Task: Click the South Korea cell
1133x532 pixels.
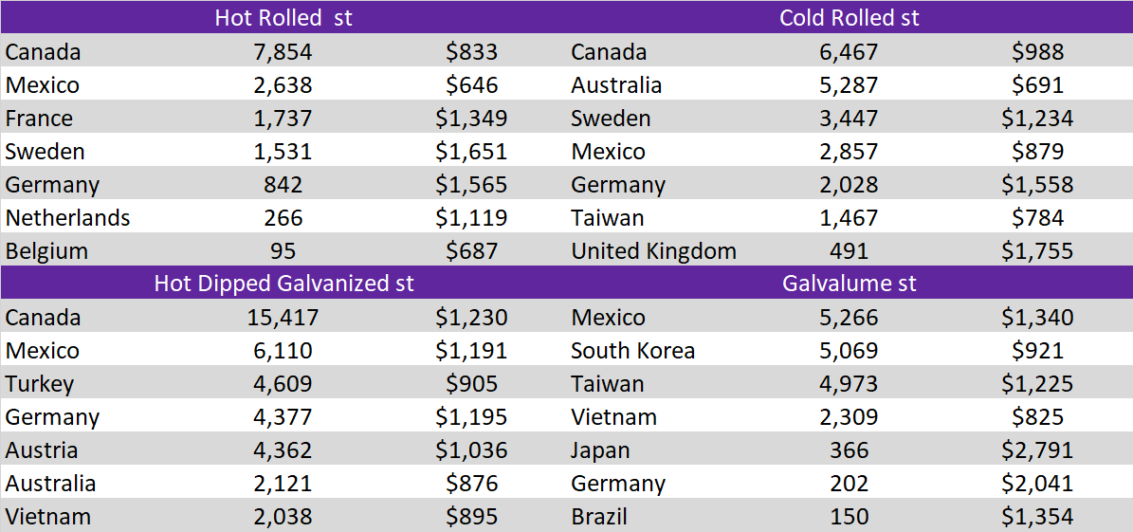Action: click(632, 351)
